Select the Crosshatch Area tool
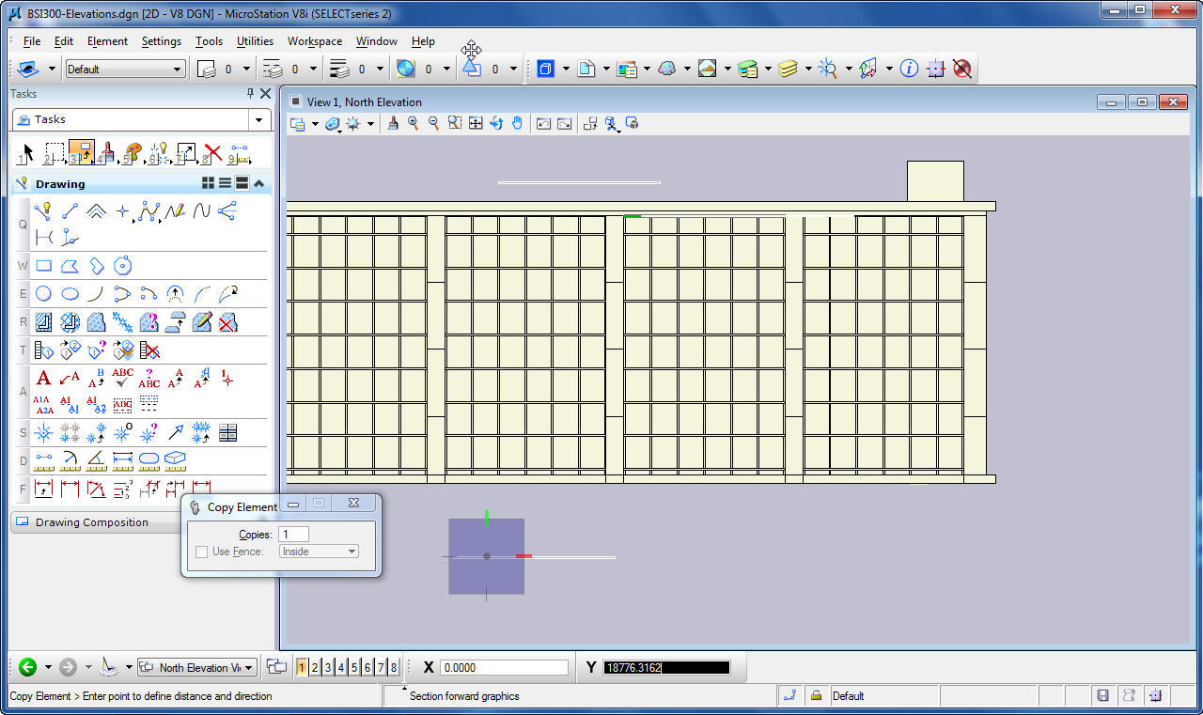 pyautogui.click(x=70, y=322)
